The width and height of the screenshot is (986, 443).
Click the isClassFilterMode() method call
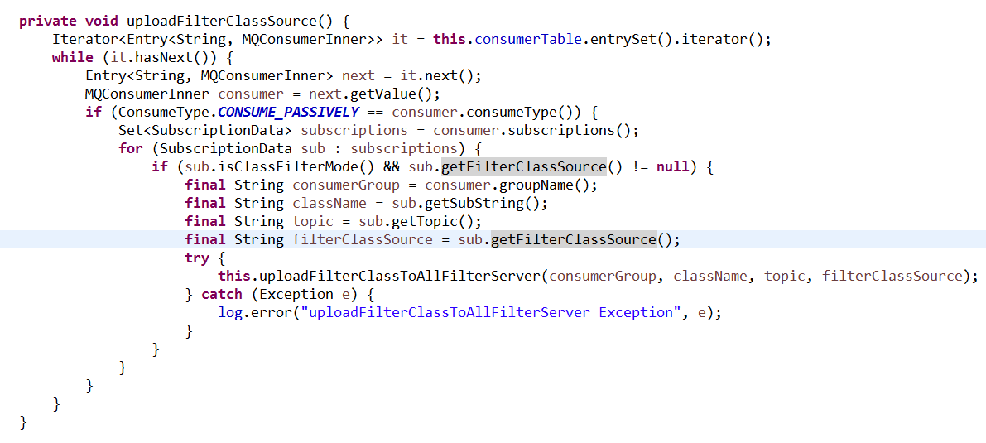(x=280, y=166)
